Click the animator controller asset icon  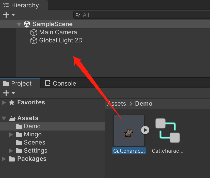pos(168,131)
